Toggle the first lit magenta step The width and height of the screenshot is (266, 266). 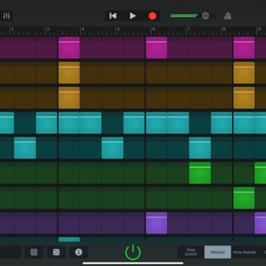pos(69,48)
